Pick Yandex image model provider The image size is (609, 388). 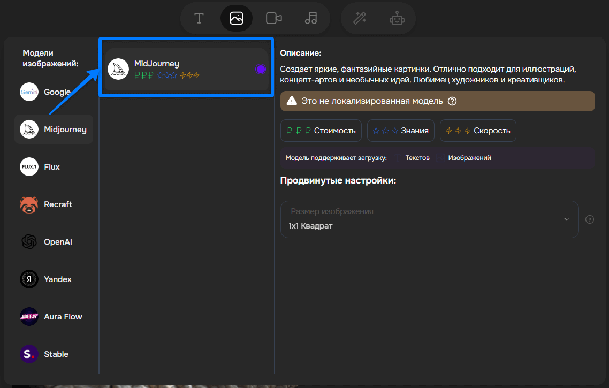point(54,279)
